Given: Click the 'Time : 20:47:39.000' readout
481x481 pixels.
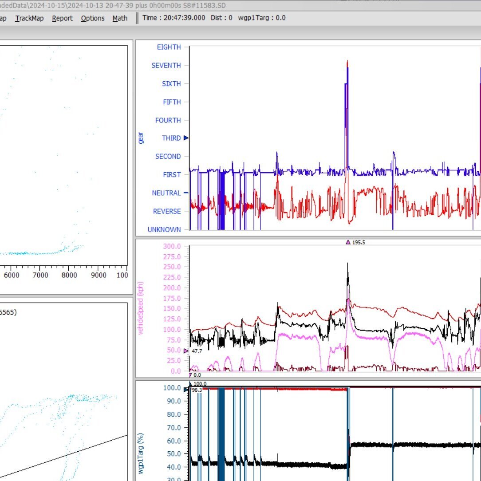Looking at the screenshot, I should [x=173, y=18].
